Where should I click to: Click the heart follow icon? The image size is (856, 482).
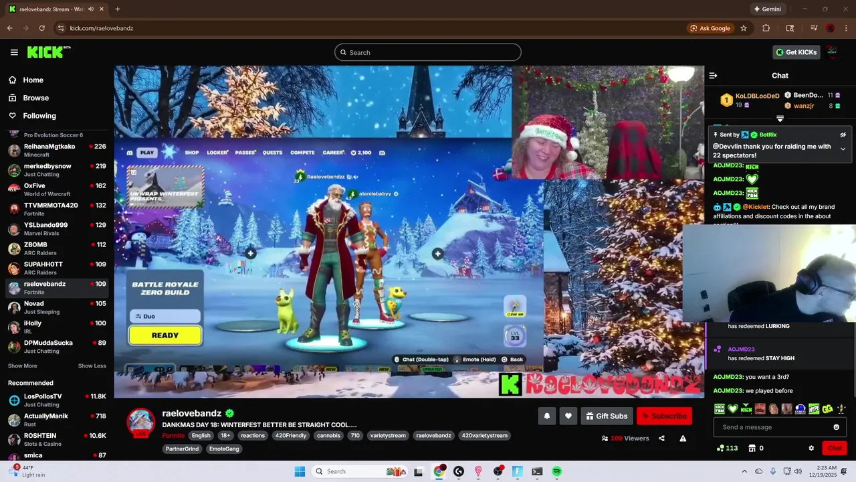click(x=568, y=416)
